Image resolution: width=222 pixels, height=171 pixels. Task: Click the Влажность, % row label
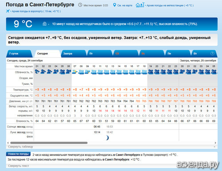(x=24, y=121)
